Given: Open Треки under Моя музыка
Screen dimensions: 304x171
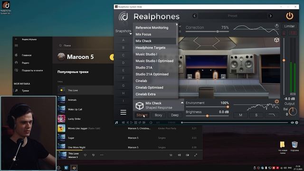Looking at the screenshot, I should [x=25, y=91].
